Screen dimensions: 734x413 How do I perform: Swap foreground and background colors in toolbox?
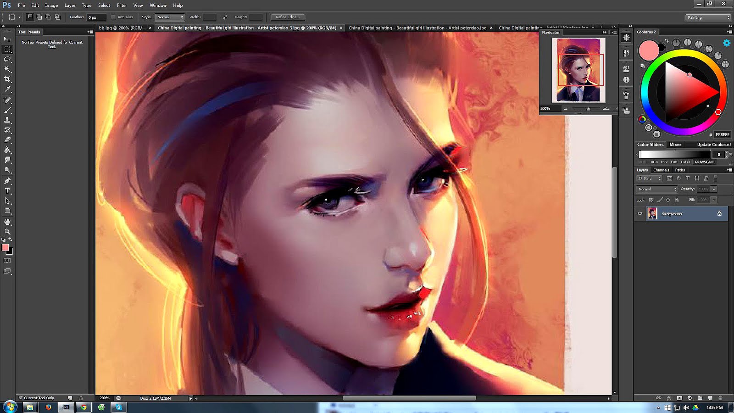pos(10,240)
